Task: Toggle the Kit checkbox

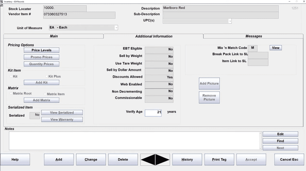Action: pos(11,76)
